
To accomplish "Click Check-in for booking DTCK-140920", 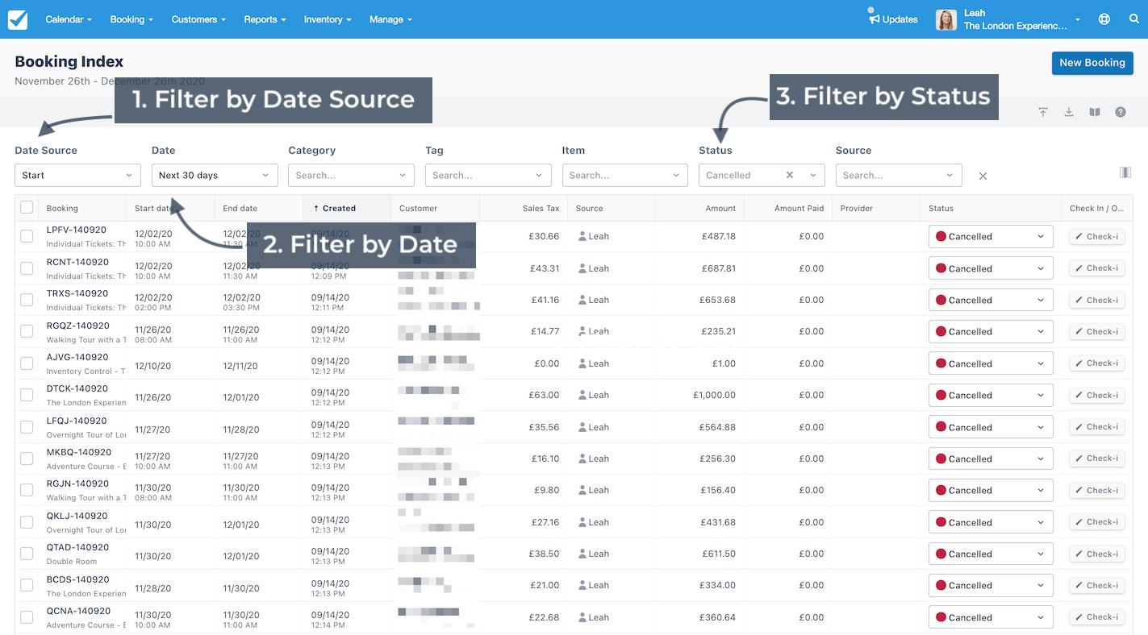I will (x=1097, y=395).
